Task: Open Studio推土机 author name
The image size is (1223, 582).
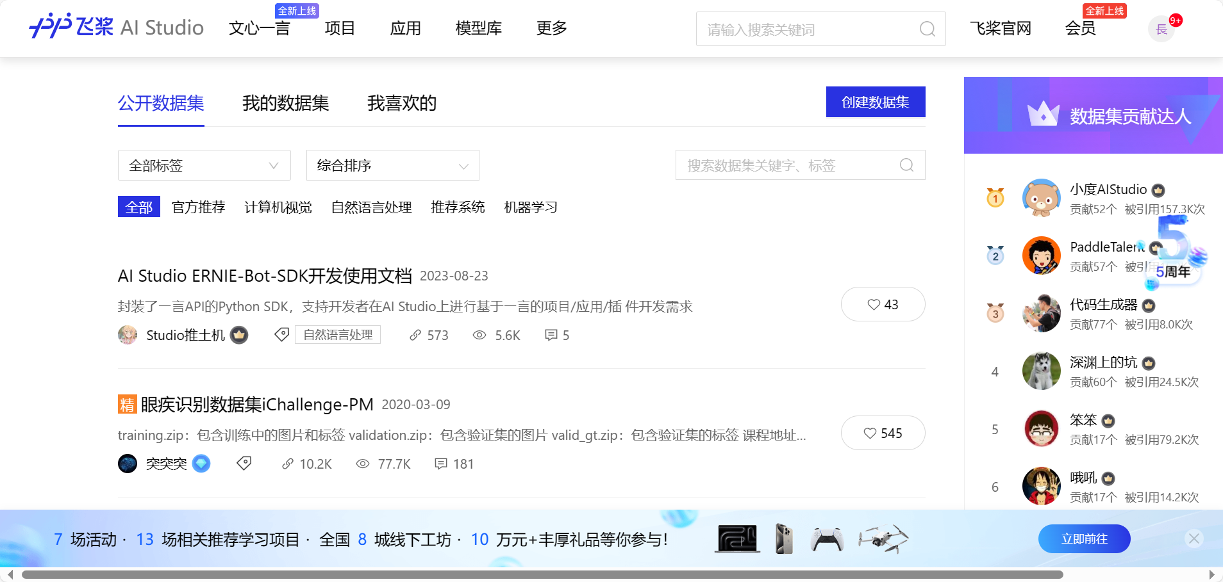Action: click(185, 335)
